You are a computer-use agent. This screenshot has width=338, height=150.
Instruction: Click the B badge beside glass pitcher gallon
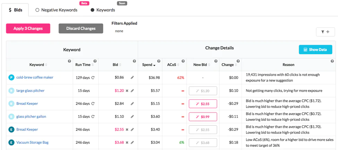point(11,117)
